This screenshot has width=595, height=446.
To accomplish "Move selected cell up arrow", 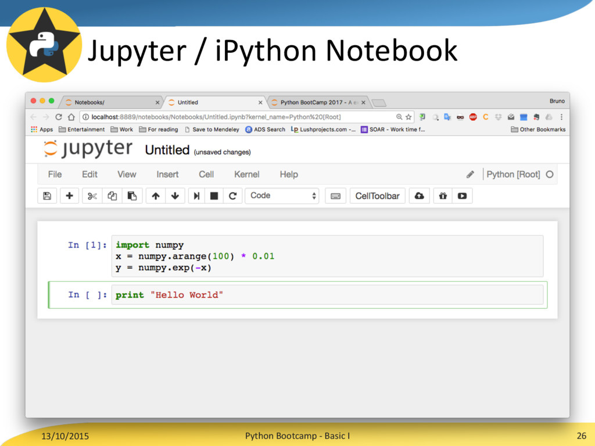I will 156,196.
